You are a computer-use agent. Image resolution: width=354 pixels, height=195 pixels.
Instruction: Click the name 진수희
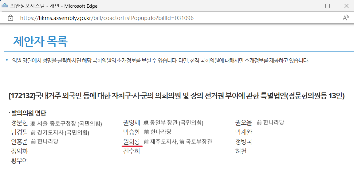point(132,151)
